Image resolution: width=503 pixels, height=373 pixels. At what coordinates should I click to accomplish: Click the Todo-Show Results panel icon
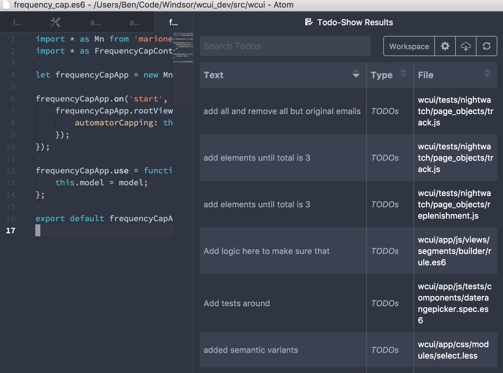(309, 22)
